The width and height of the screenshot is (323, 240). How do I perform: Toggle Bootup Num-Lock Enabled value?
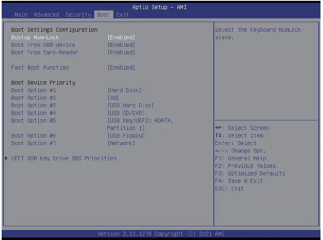tap(121, 37)
